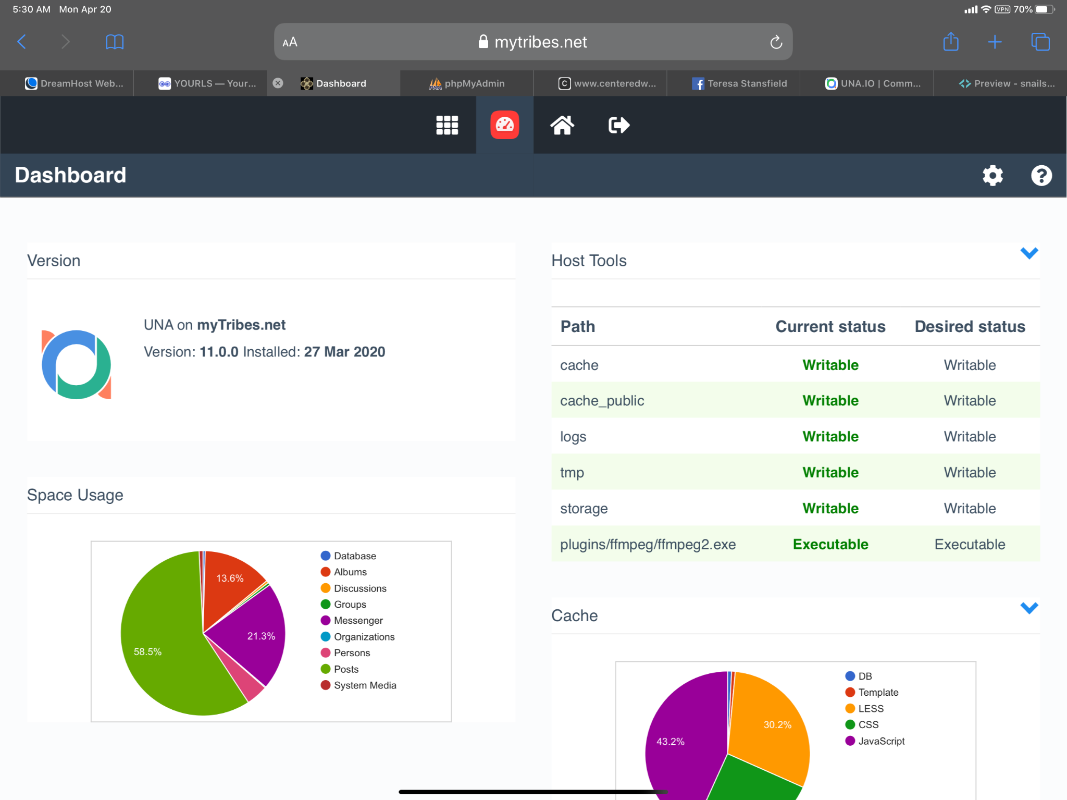The width and height of the screenshot is (1067, 800).
Task: Open dashboard settings gear icon
Action: [x=992, y=176]
